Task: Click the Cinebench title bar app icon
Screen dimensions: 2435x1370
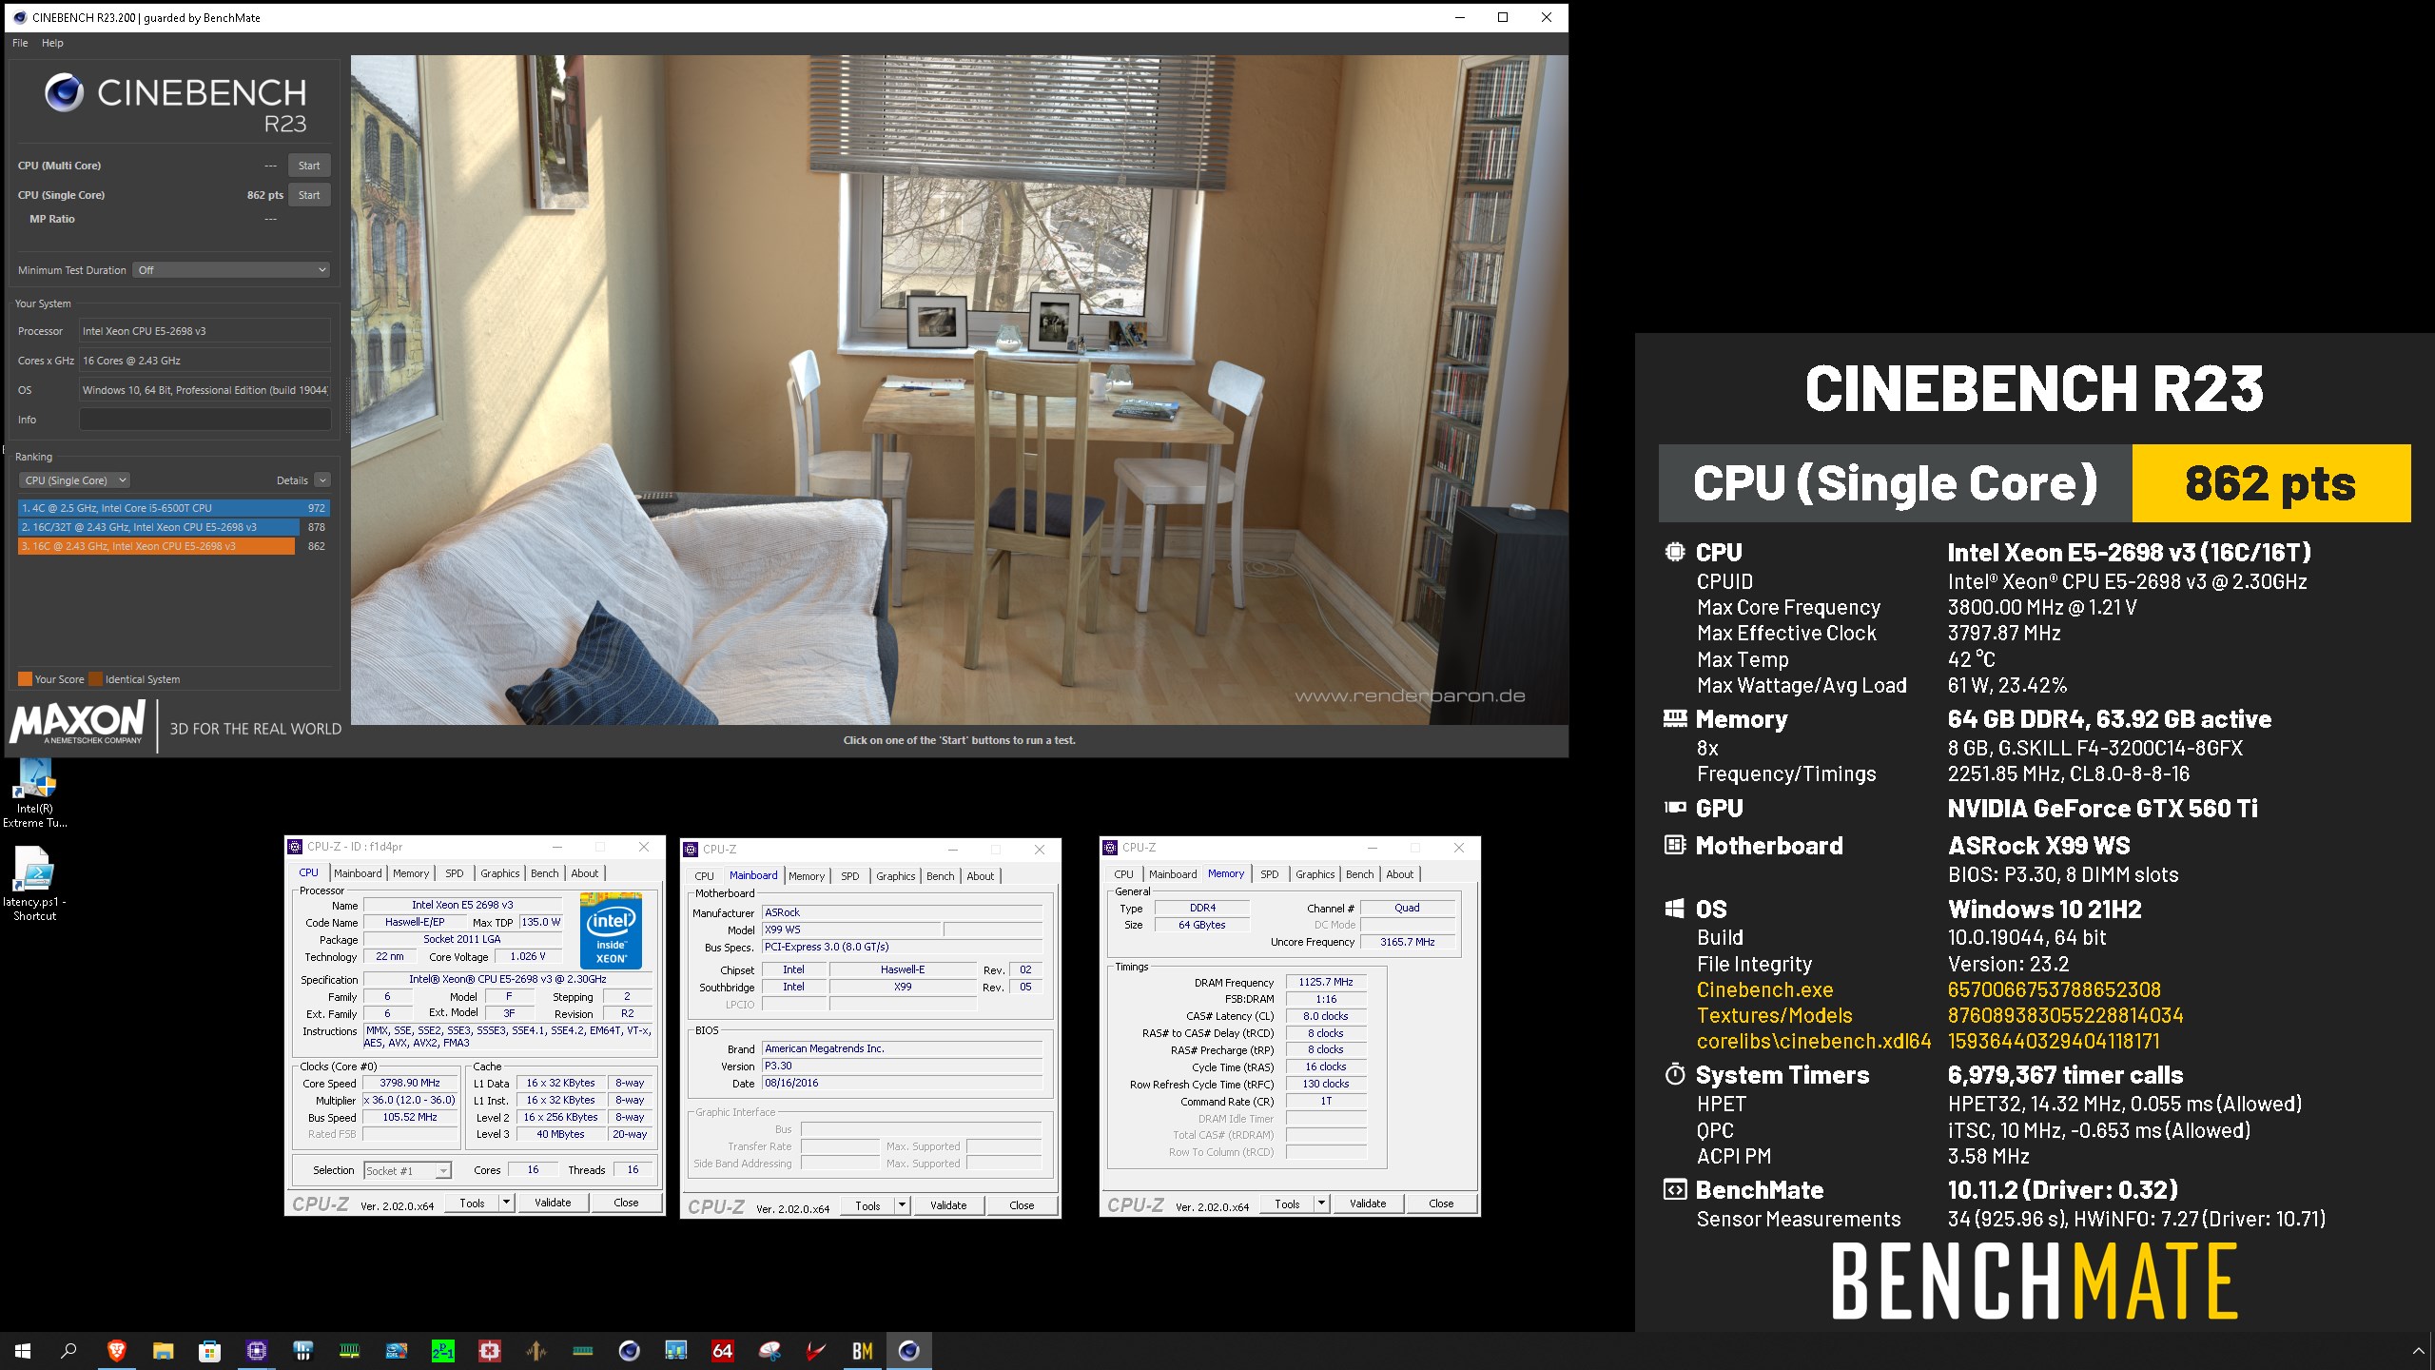Action: (19, 17)
